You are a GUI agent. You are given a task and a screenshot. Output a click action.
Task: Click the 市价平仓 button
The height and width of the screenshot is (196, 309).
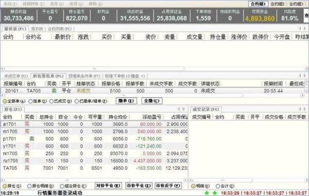pyautogui.click(x=139, y=186)
